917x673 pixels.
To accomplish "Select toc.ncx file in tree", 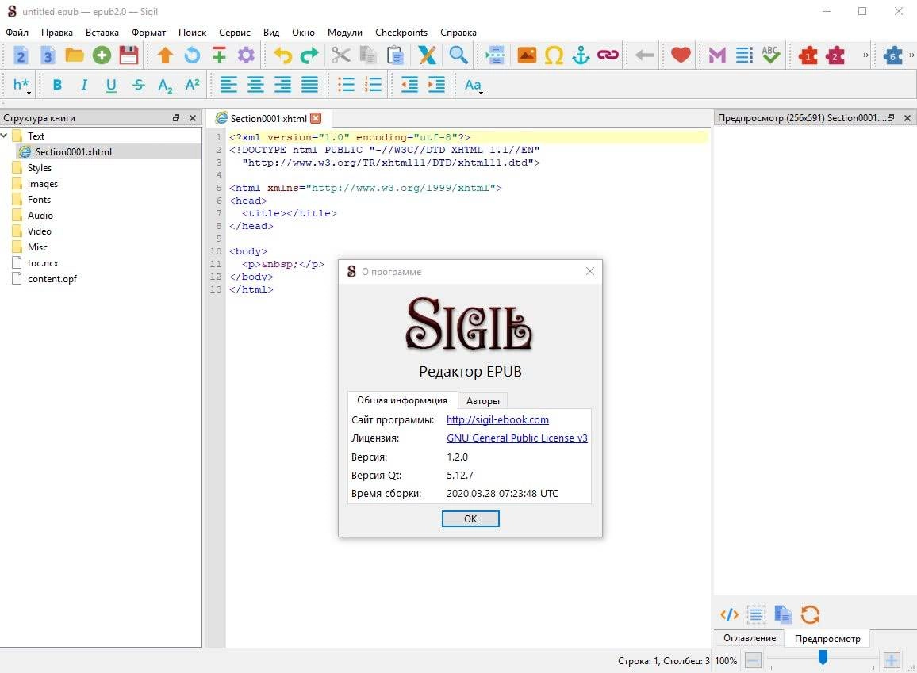I will [x=43, y=263].
